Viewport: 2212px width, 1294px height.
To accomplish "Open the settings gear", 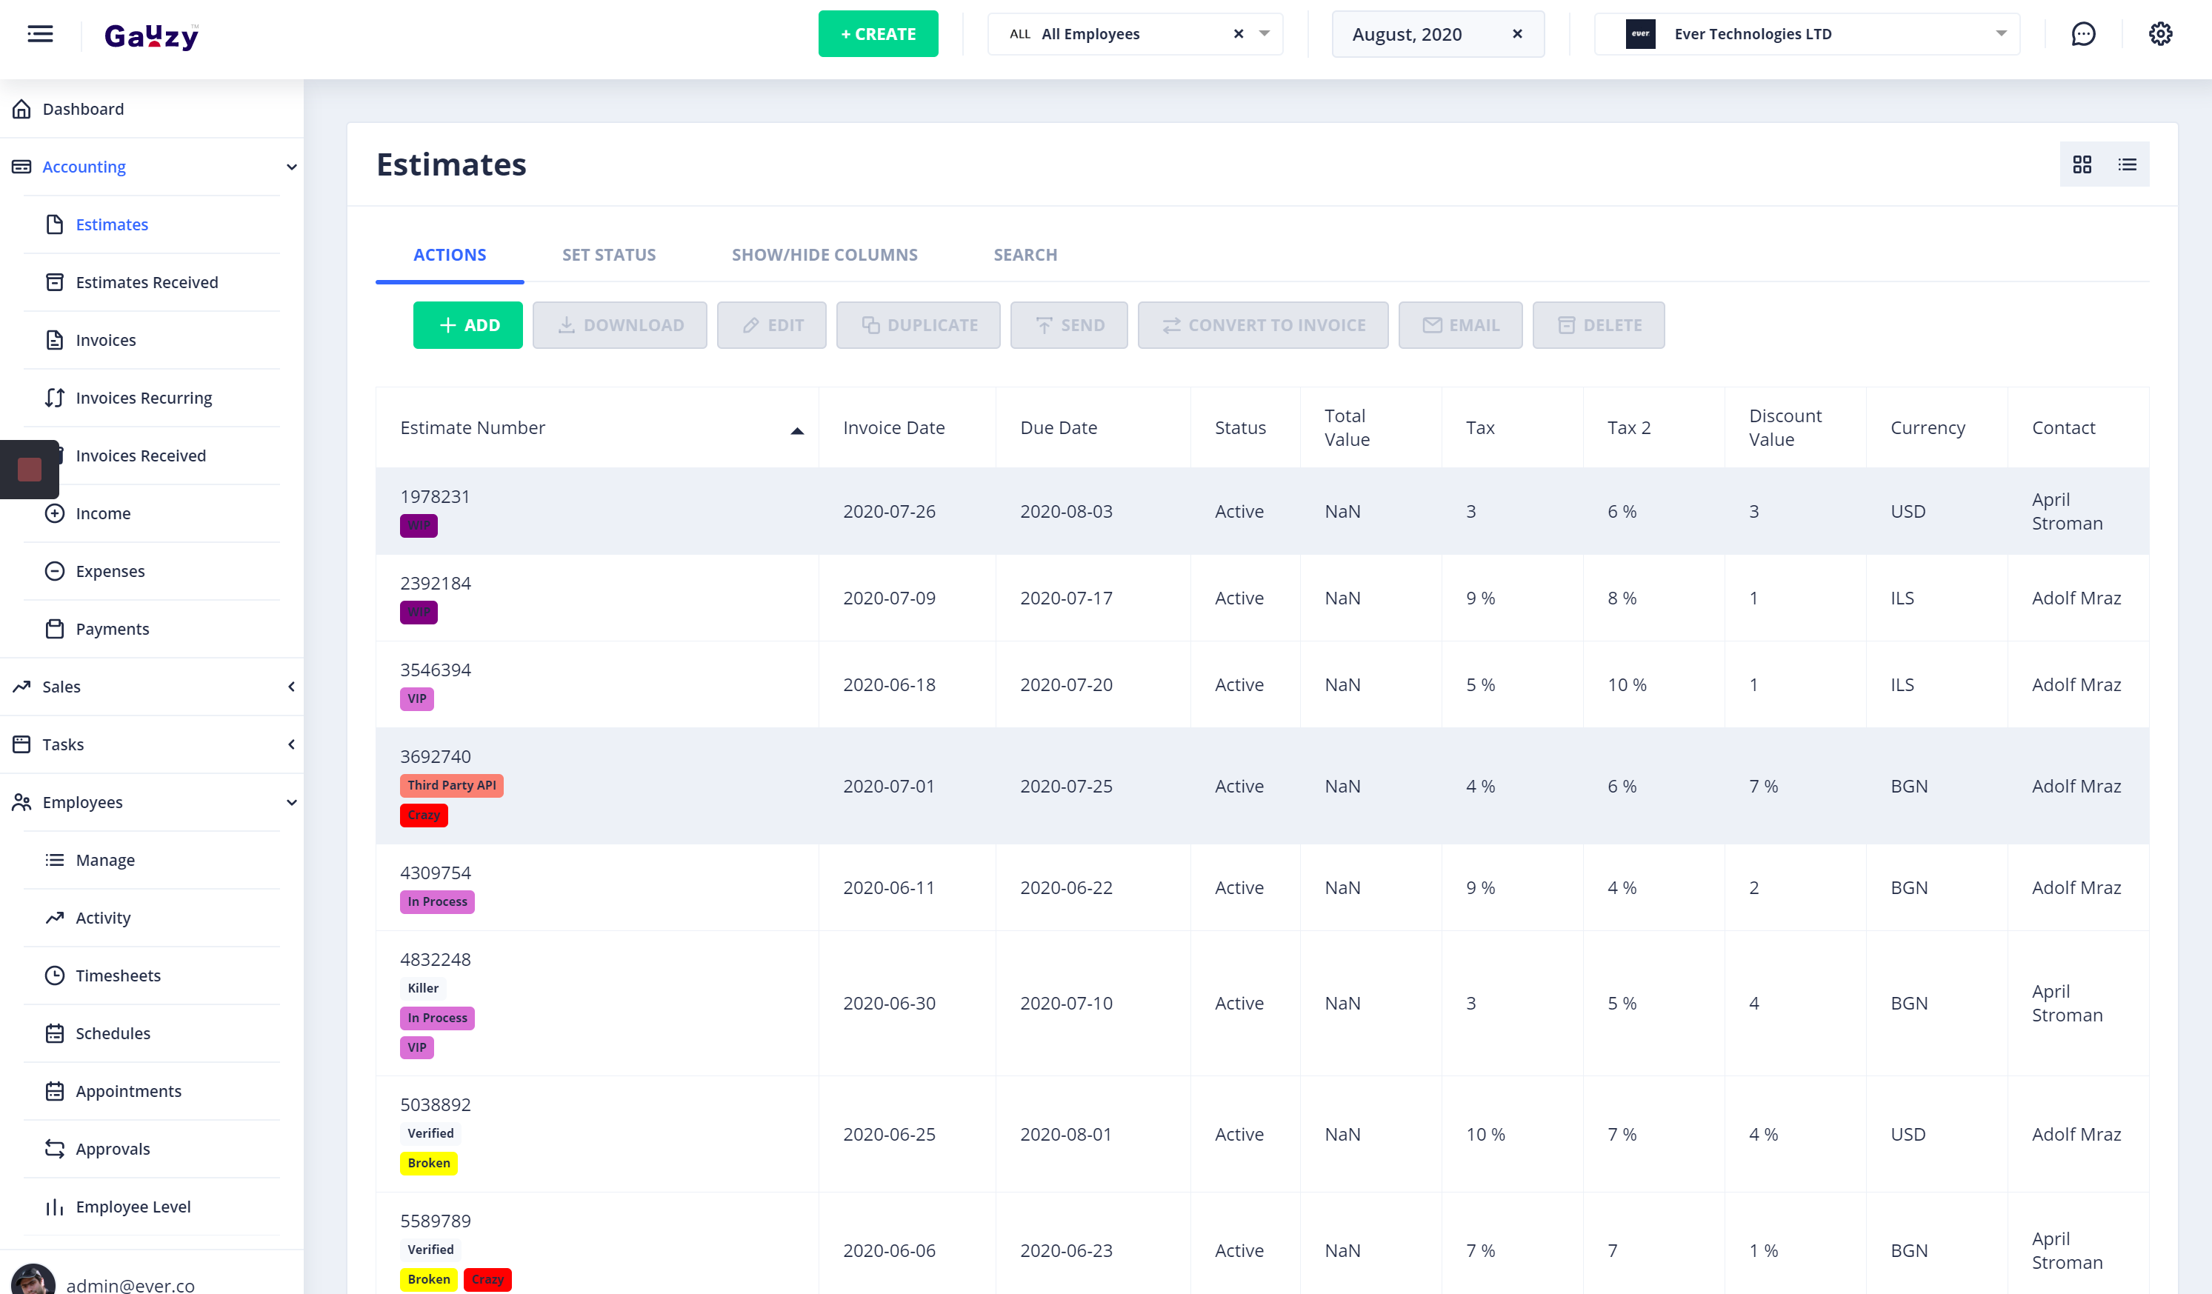I will tap(2160, 33).
